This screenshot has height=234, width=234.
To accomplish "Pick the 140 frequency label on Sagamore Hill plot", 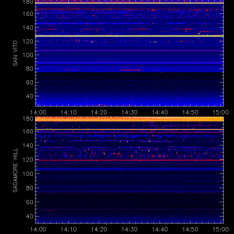I will [28, 145].
